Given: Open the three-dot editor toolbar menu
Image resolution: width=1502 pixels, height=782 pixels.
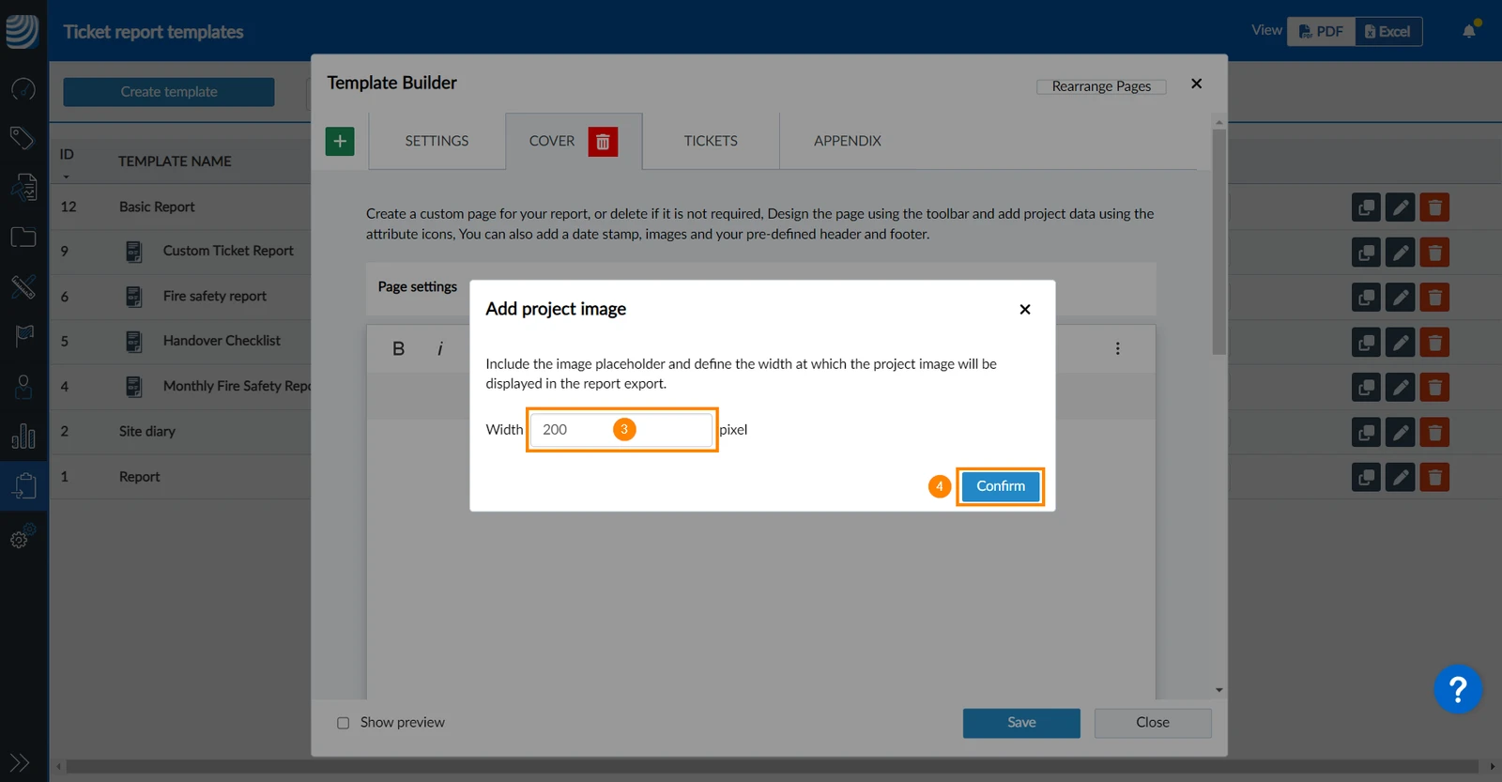Looking at the screenshot, I should (x=1117, y=348).
